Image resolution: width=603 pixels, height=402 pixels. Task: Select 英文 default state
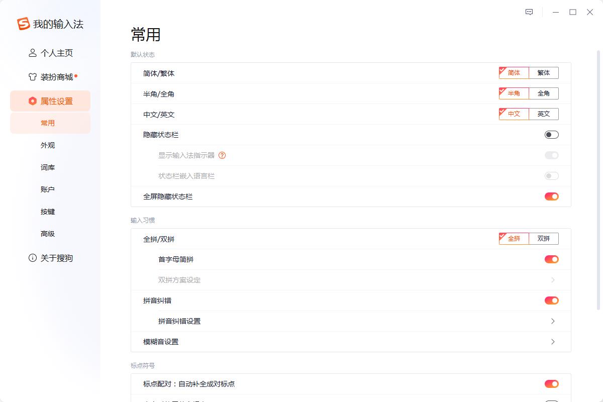[544, 114]
